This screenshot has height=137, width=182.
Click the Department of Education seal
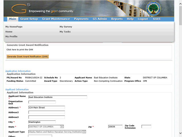pos(153,9)
